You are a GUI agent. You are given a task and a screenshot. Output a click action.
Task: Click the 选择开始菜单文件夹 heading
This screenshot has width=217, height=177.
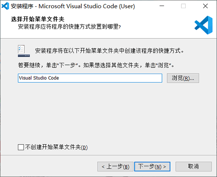pyautogui.click(x=38, y=19)
